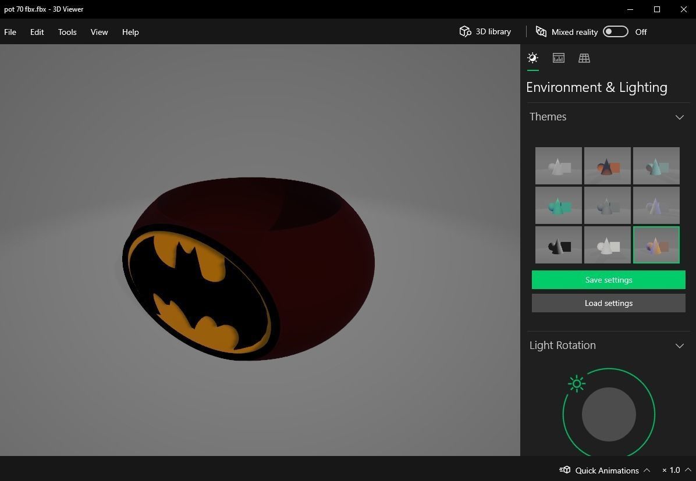Select the bottom-row white shapes theme thumbnail
696x481 pixels.
pos(607,245)
